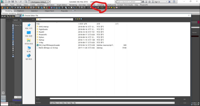Viewport: 200px width, 106px height.
Task: Click the favorites star icon in InfoCenter
Action: click(149, 2)
